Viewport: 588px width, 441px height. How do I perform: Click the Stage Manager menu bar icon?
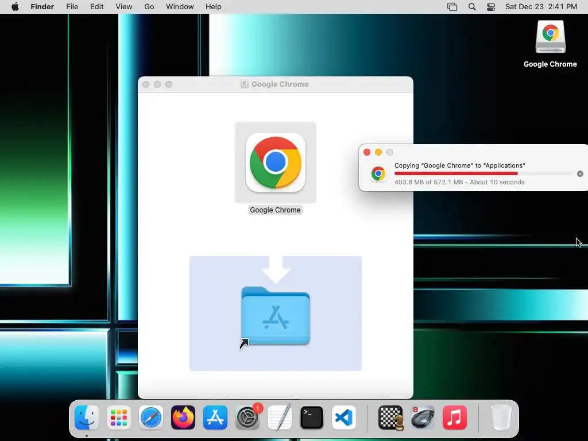452,7
